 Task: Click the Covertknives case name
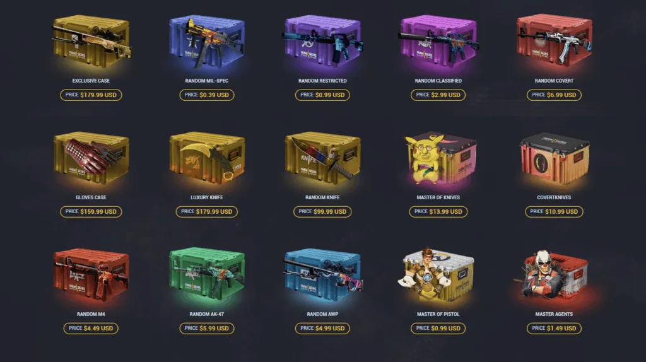pos(554,197)
